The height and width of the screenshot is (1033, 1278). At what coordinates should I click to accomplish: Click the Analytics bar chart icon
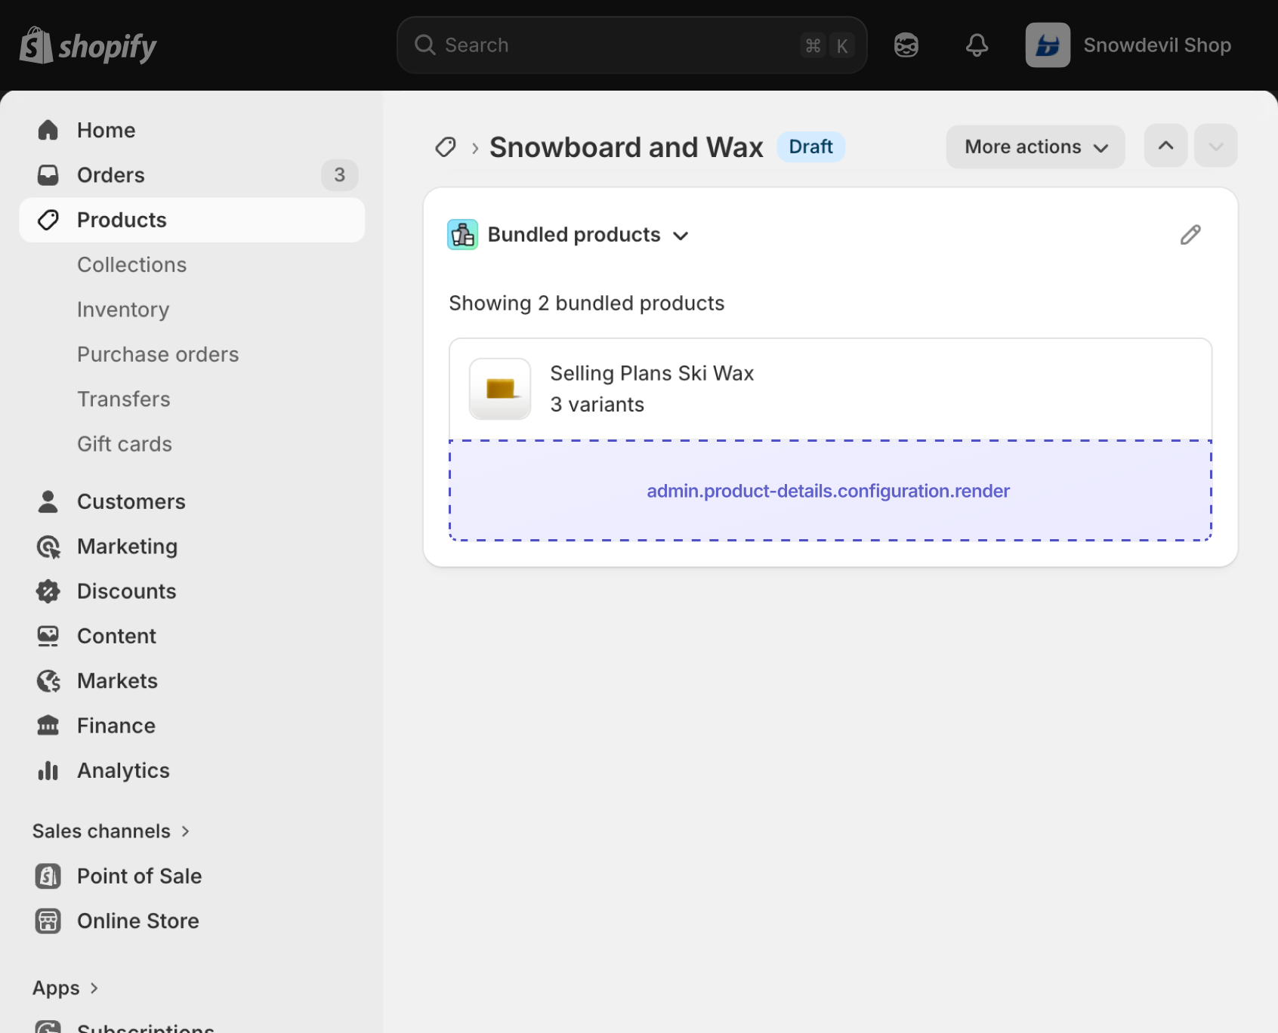coord(48,770)
